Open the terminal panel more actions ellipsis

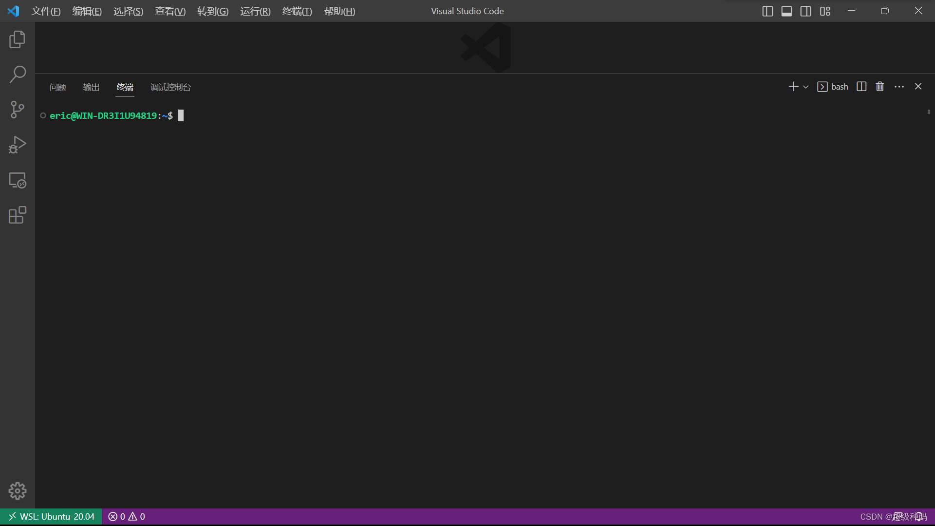click(899, 87)
